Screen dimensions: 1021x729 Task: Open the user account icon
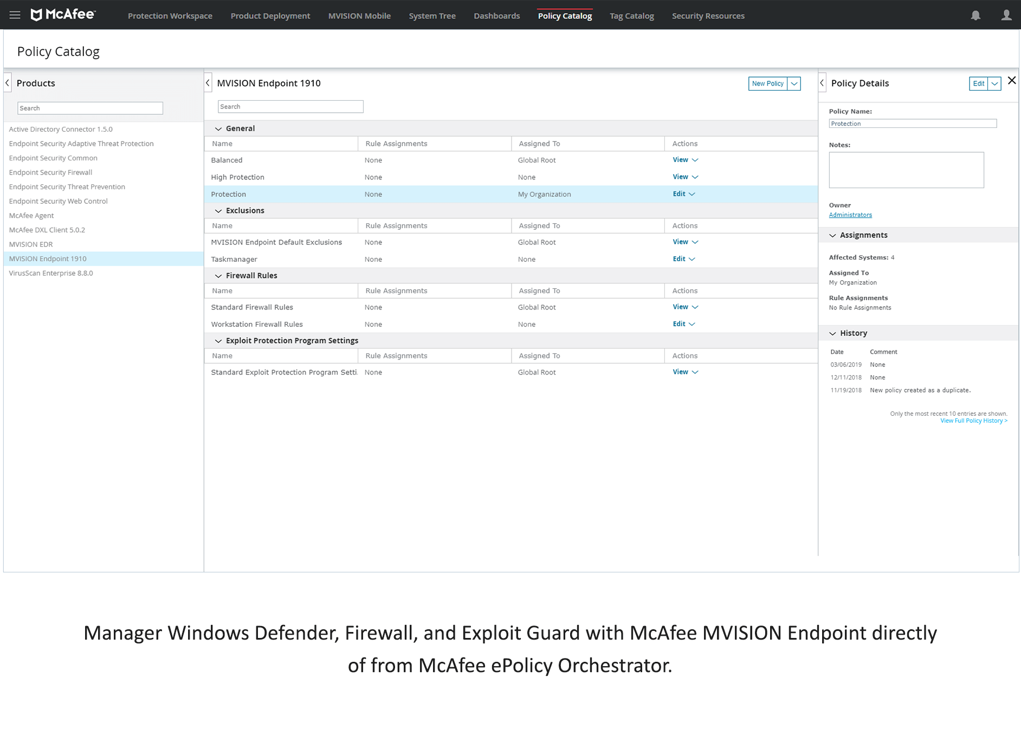(x=1006, y=15)
